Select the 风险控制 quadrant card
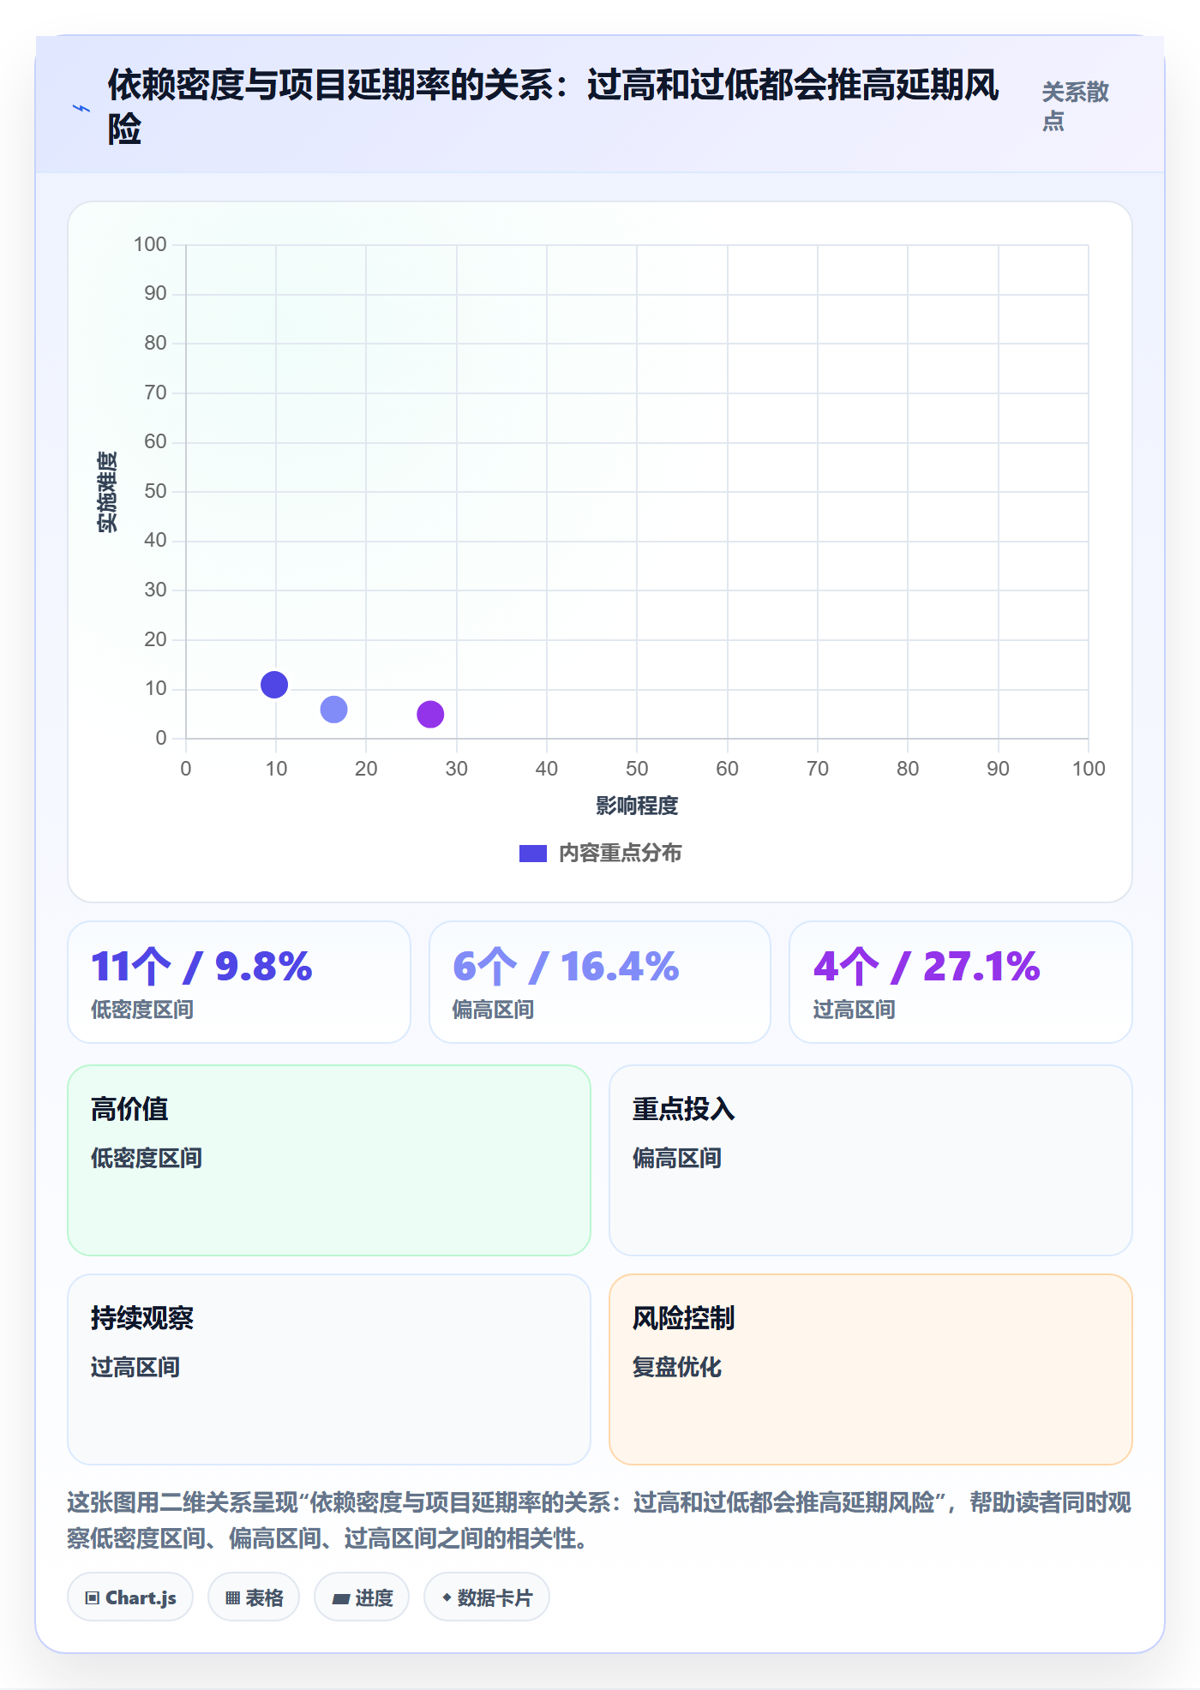The height and width of the screenshot is (1690, 1200). click(871, 1369)
